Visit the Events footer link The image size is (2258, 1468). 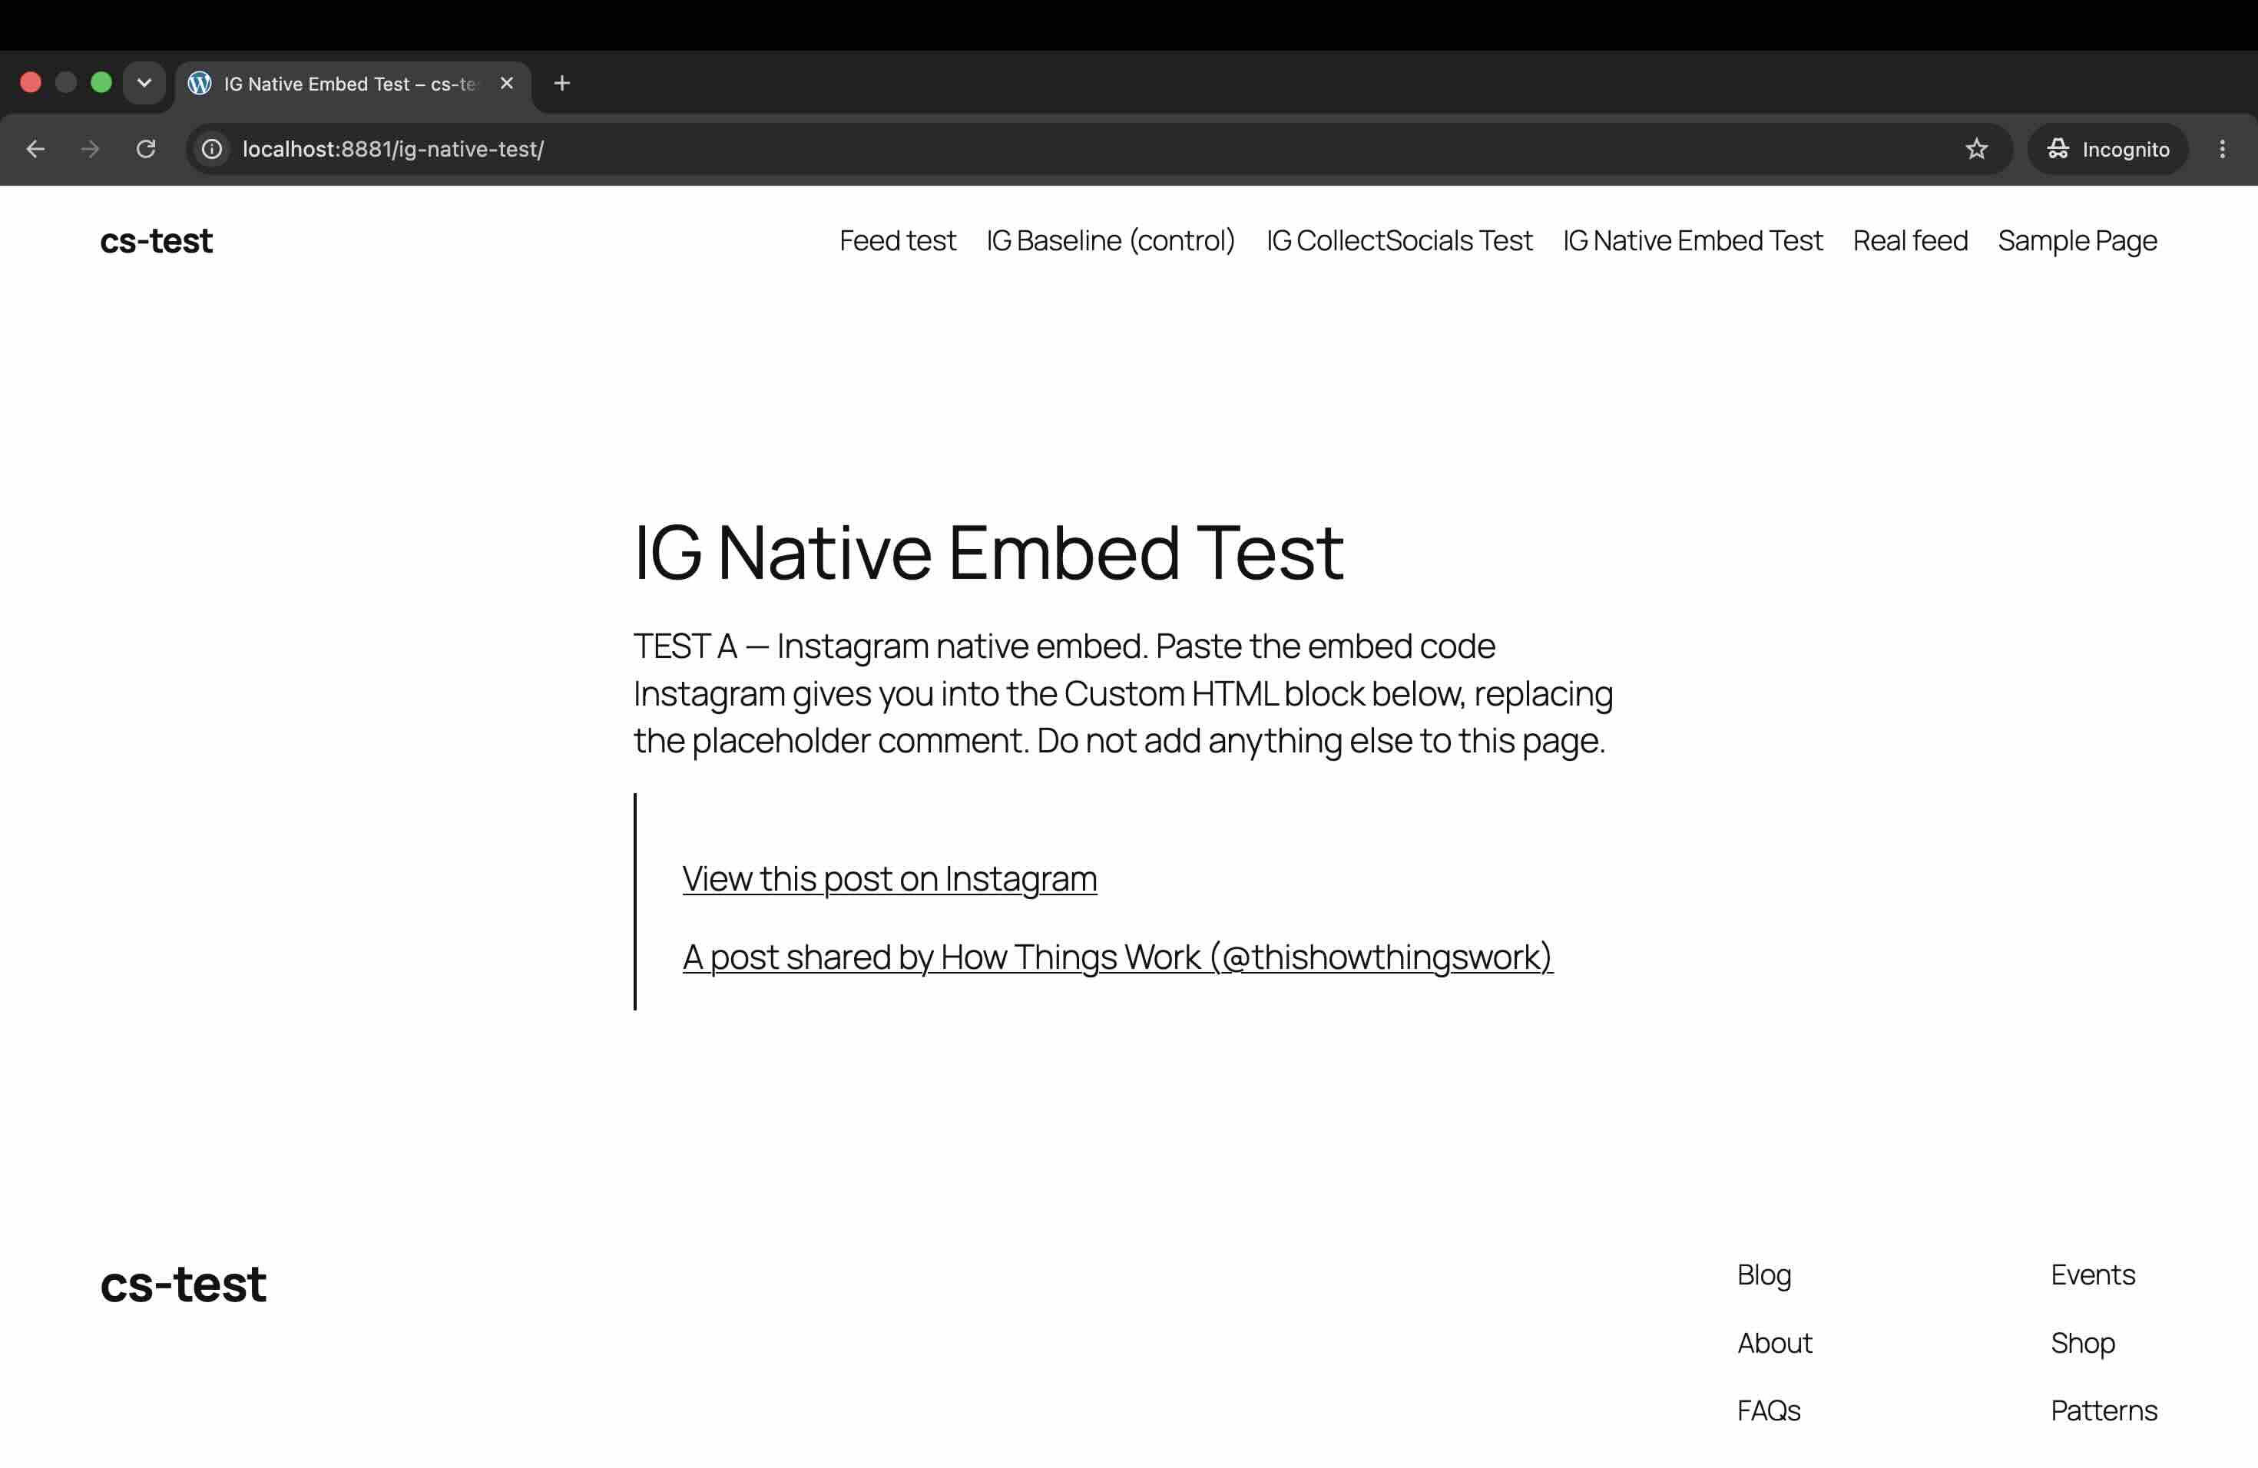tap(2093, 1275)
